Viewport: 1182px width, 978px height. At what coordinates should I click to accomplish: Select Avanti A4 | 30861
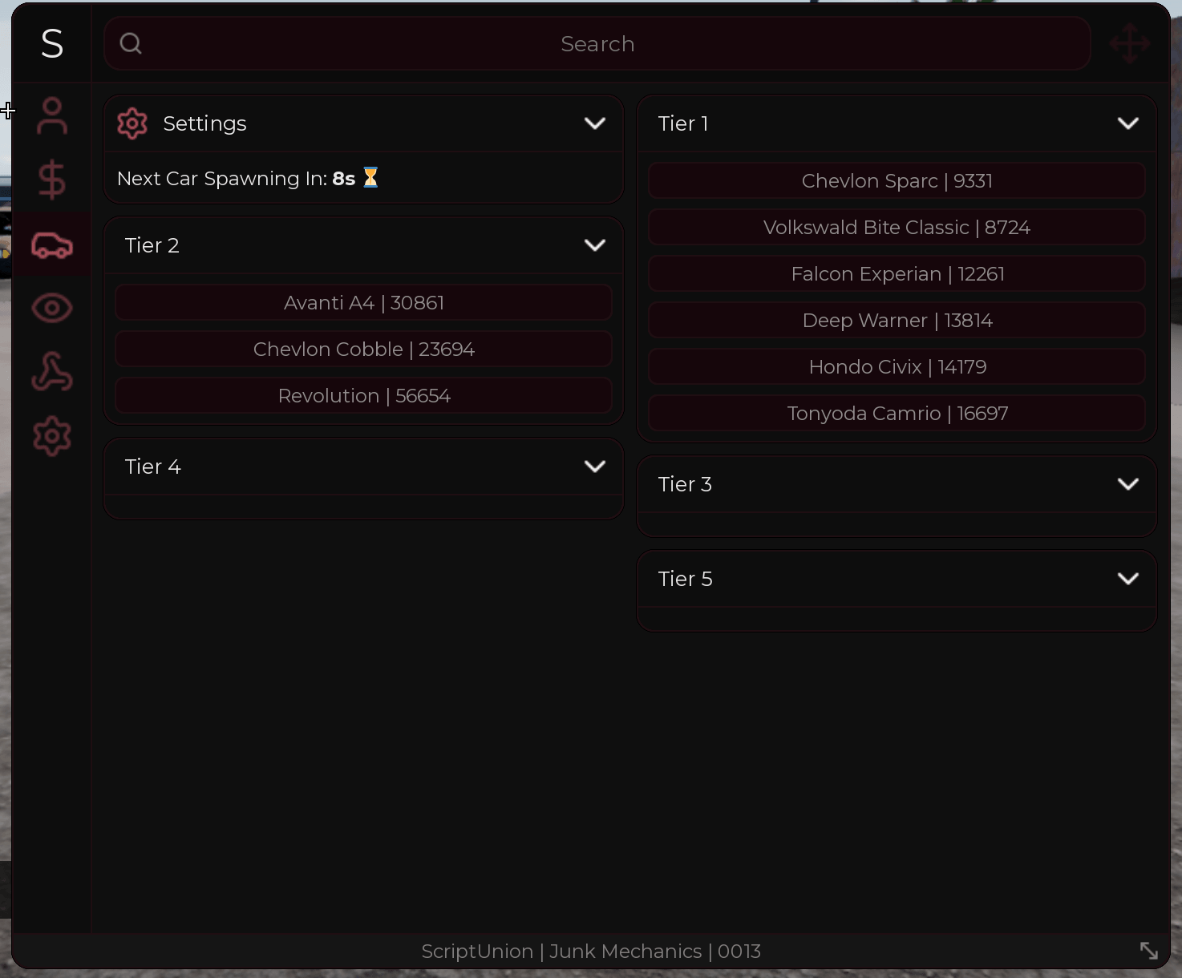[x=363, y=303]
